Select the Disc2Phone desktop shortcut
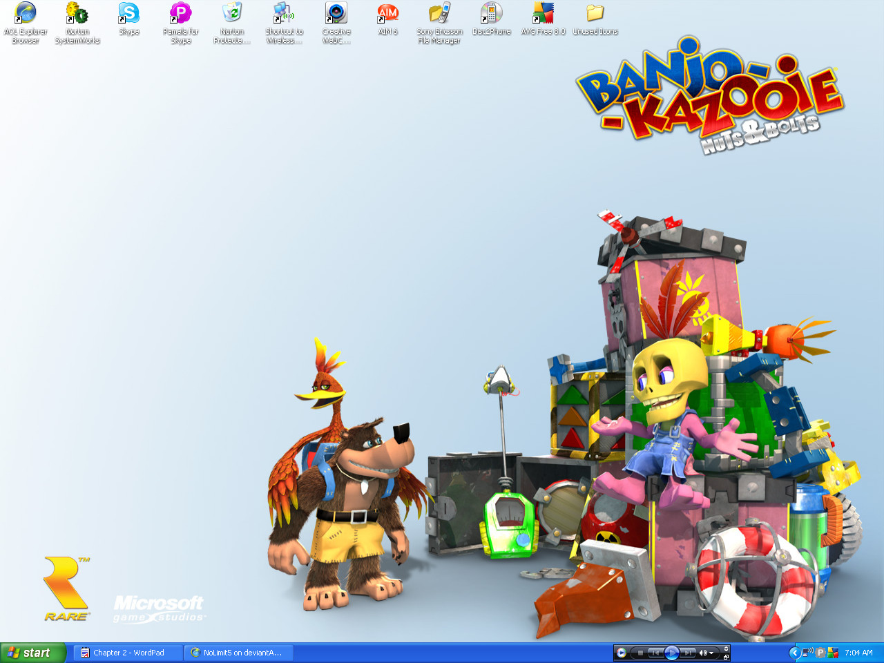Viewport: 884px width, 663px height. coord(492,19)
